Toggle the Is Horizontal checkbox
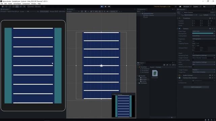This screenshot has width=216, height=121. tap(193, 83)
